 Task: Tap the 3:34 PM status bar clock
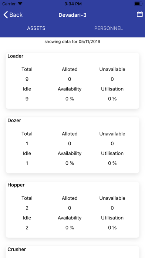tap(72, 4)
